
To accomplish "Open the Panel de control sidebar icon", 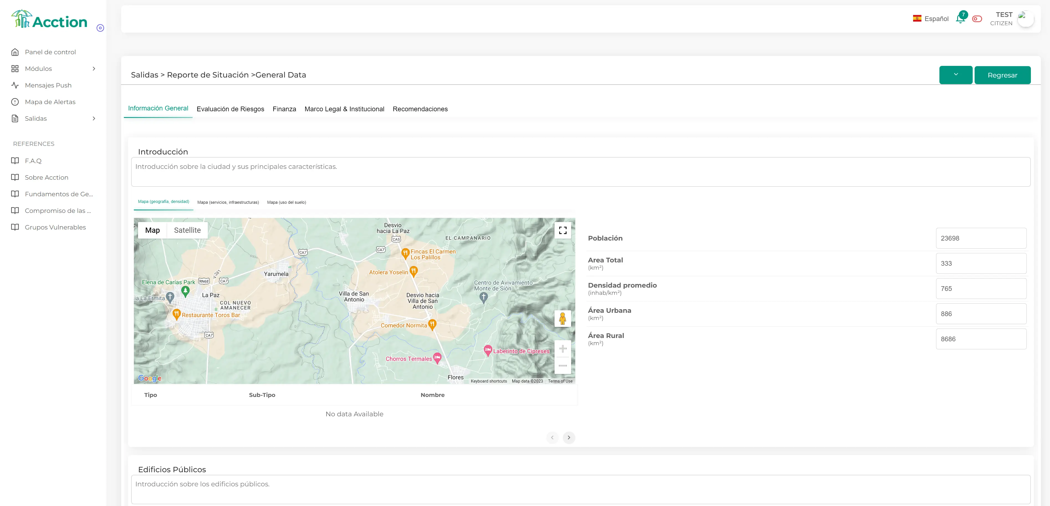I will tap(15, 52).
